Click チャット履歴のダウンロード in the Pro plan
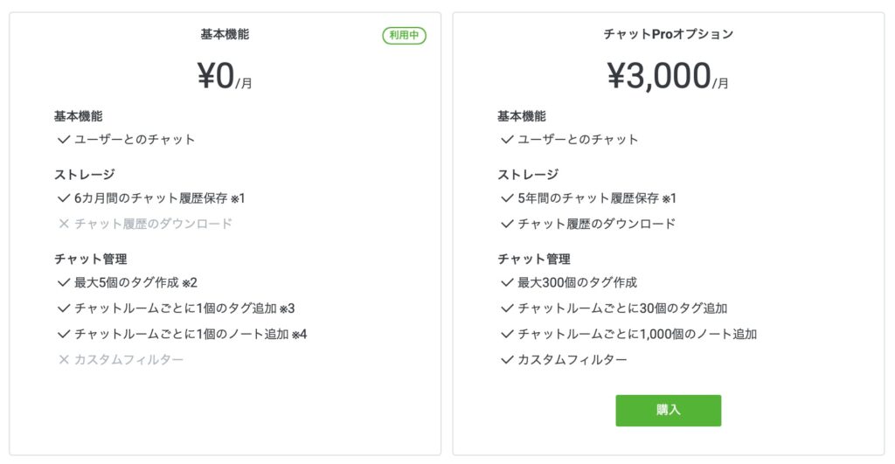 [x=597, y=224]
